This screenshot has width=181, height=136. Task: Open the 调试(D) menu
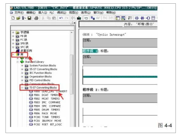(x=62, y=12)
